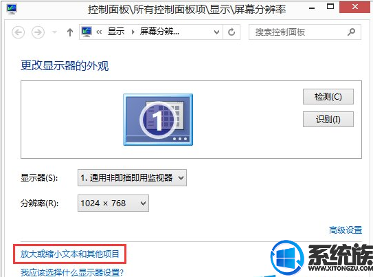Click the 显示 breadcrumb item

(x=116, y=32)
